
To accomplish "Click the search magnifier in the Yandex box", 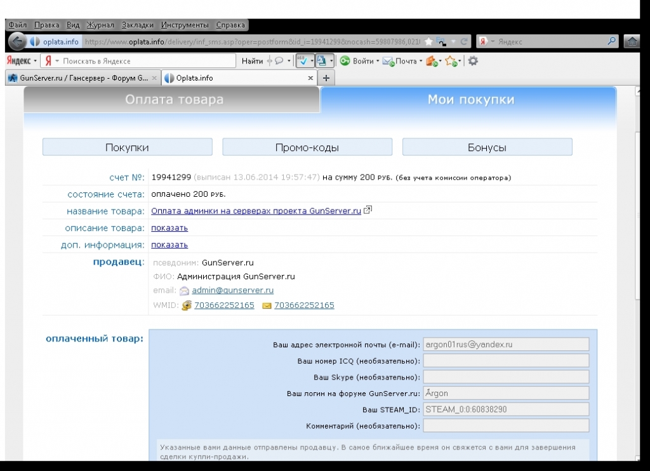I will tap(611, 42).
